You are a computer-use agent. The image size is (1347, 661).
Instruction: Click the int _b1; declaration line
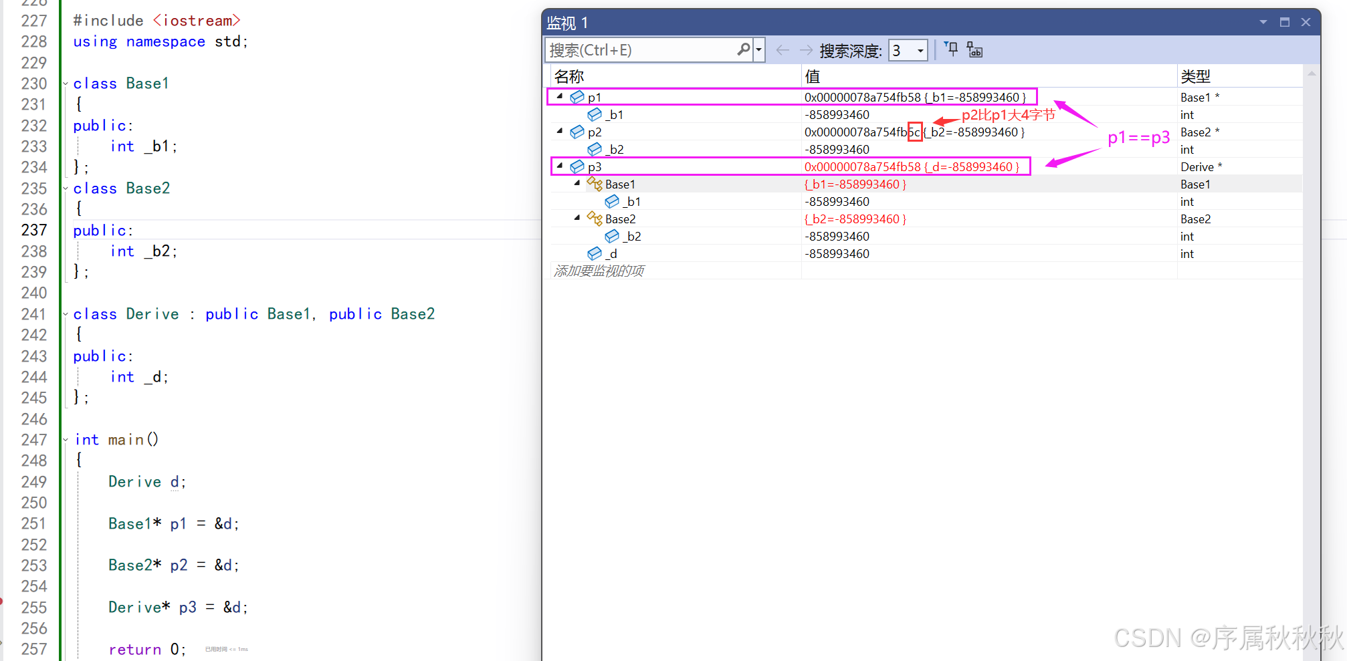(144, 146)
